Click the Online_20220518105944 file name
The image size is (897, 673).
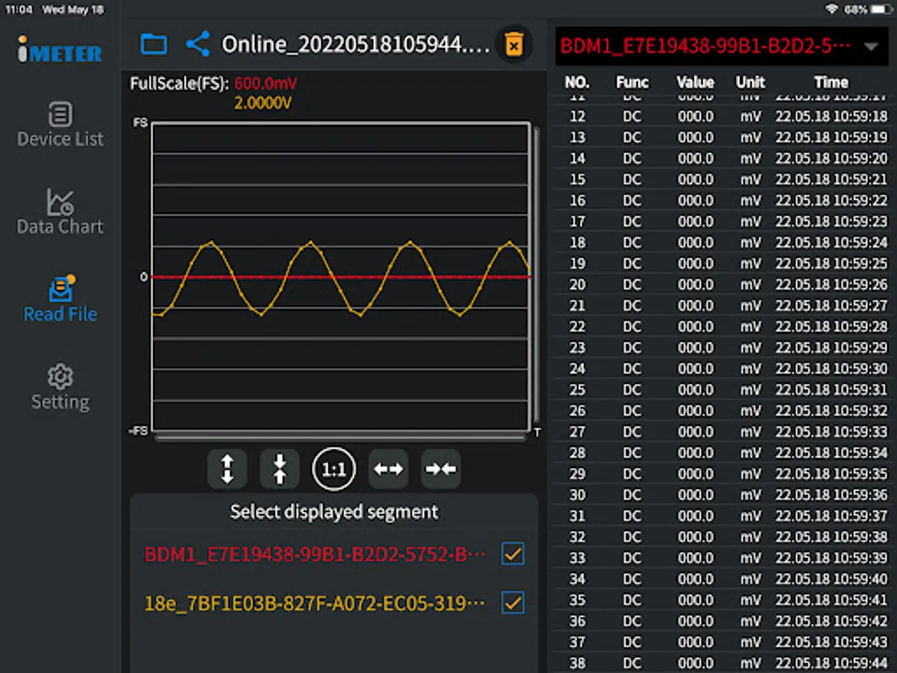click(x=356, y=45)
